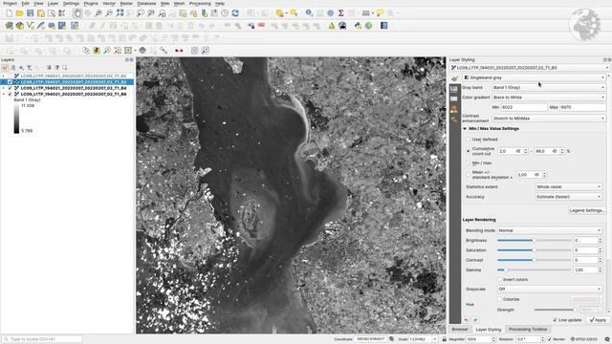Open the layer selector dropdown in Layer Styling

point(530,68)
